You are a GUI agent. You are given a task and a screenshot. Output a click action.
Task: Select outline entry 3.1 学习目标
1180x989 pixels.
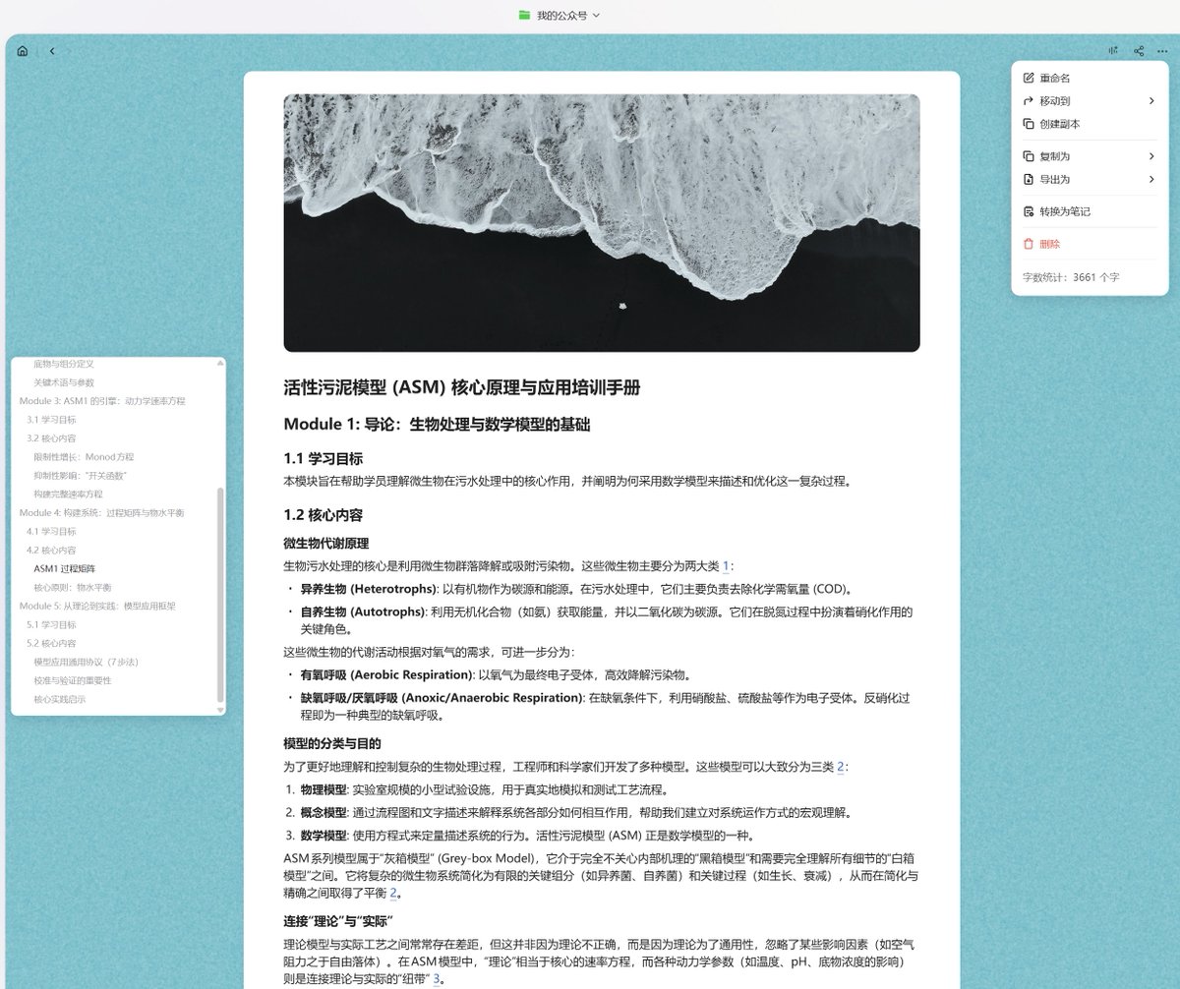51,420
